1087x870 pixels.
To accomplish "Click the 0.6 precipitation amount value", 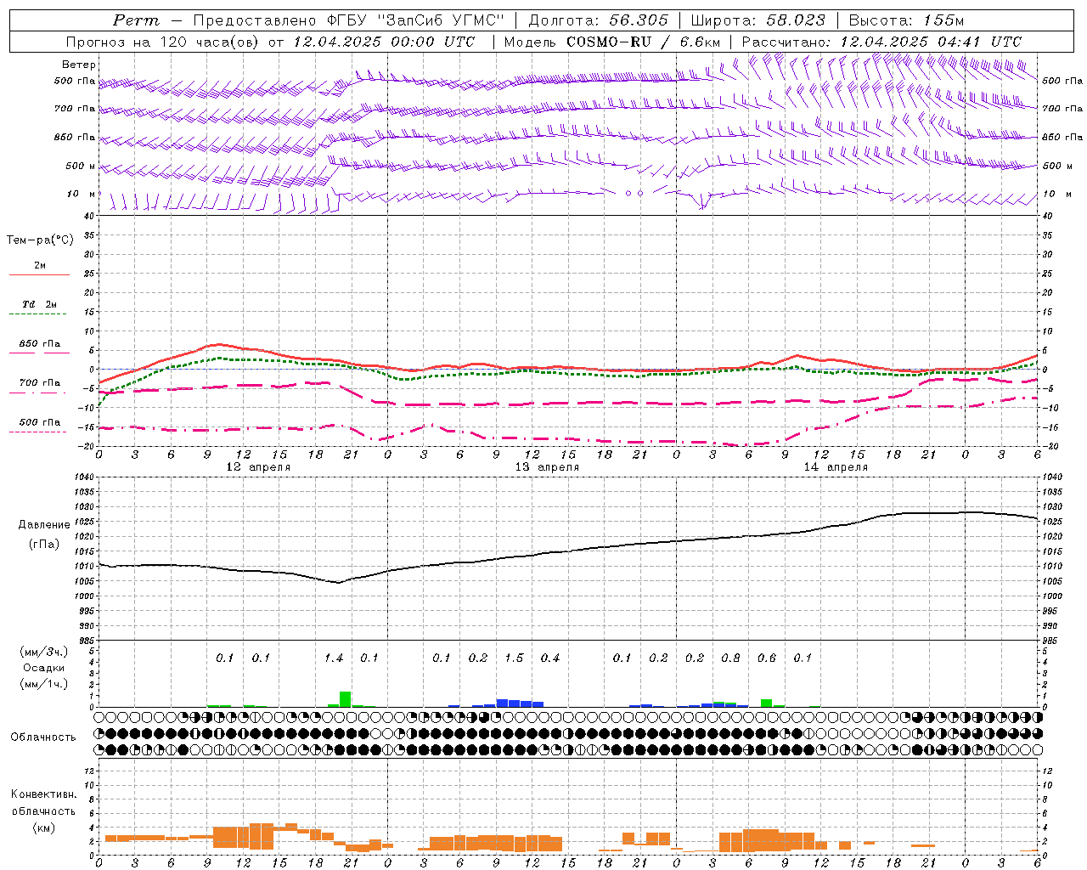I will pyautogui.click(x=767, y=658).
